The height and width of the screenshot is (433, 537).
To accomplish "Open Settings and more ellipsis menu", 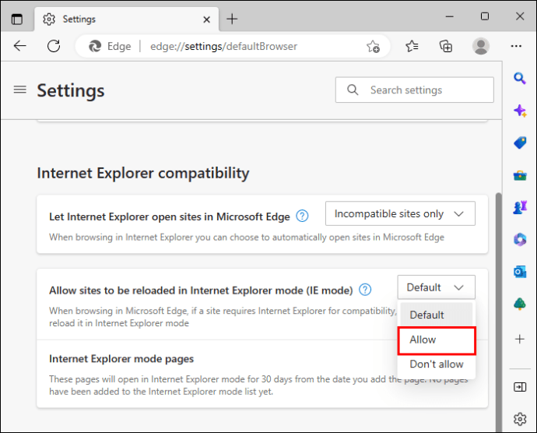I will (516, 46).
